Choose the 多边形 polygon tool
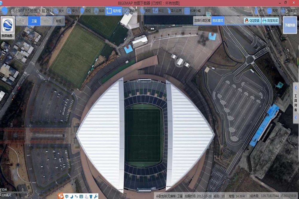Image resolution: width=299 pixels, height=199 pixels. pos(130,11)
